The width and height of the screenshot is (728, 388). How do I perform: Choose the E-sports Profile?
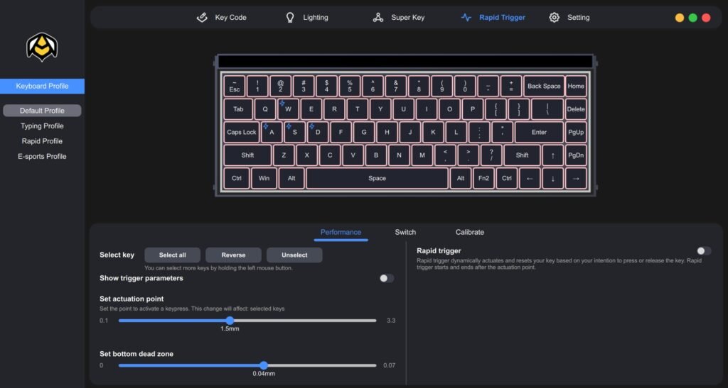click(x=42, y=157)
